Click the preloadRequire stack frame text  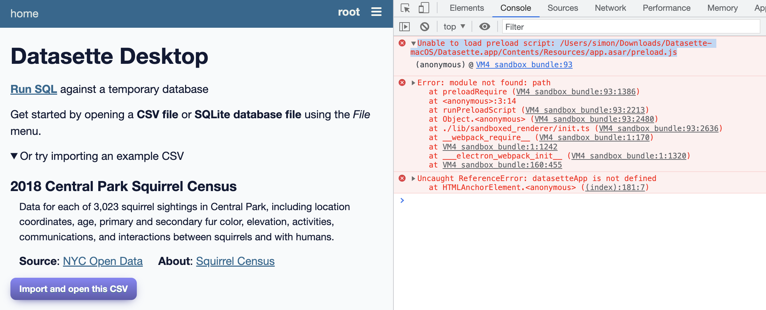tap(475, 92)
